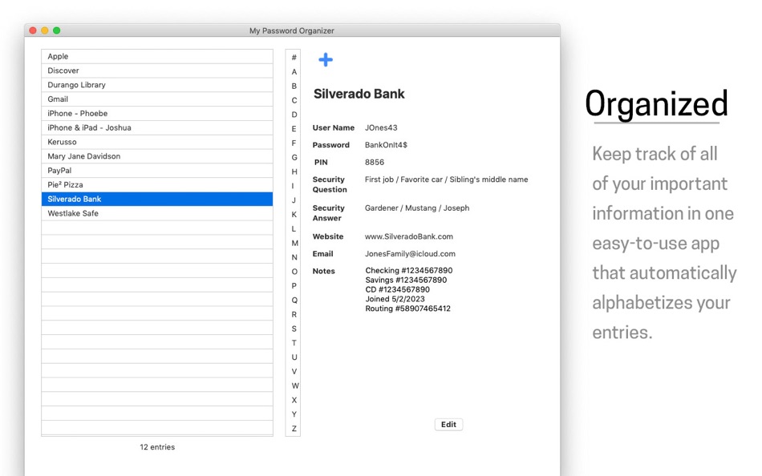Click the Edit button for Silverado Bank
The height and width of the screenshot is (476, 762).
pos(448,424)
